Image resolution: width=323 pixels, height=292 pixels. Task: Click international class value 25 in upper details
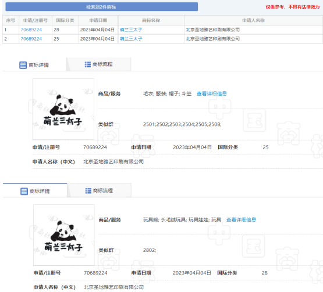tap(265, 147)
